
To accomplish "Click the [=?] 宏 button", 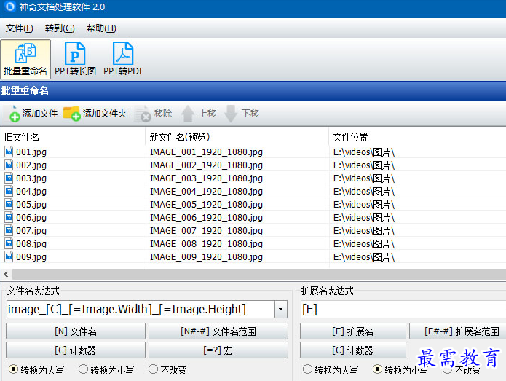I will point(218,350).
